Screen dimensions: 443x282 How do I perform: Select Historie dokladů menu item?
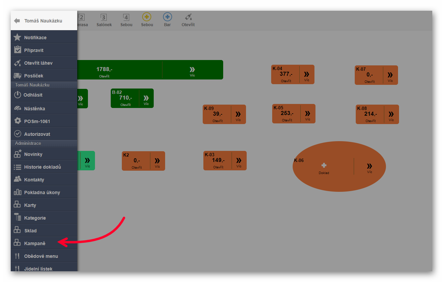(42, 167)
